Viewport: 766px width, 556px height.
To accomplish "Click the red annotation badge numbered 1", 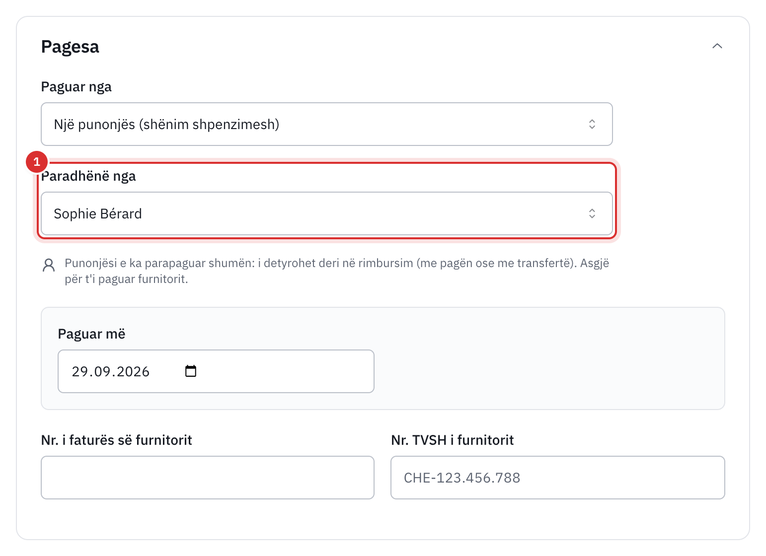I will pos(37,162).
